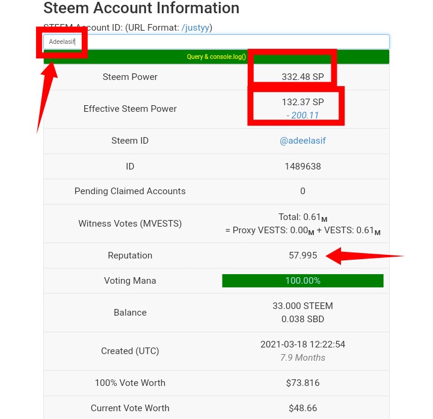The image size is (433, 419).
Task: Click the 100% Vote Worth value $73.816
Action: (x=302, y=383)
